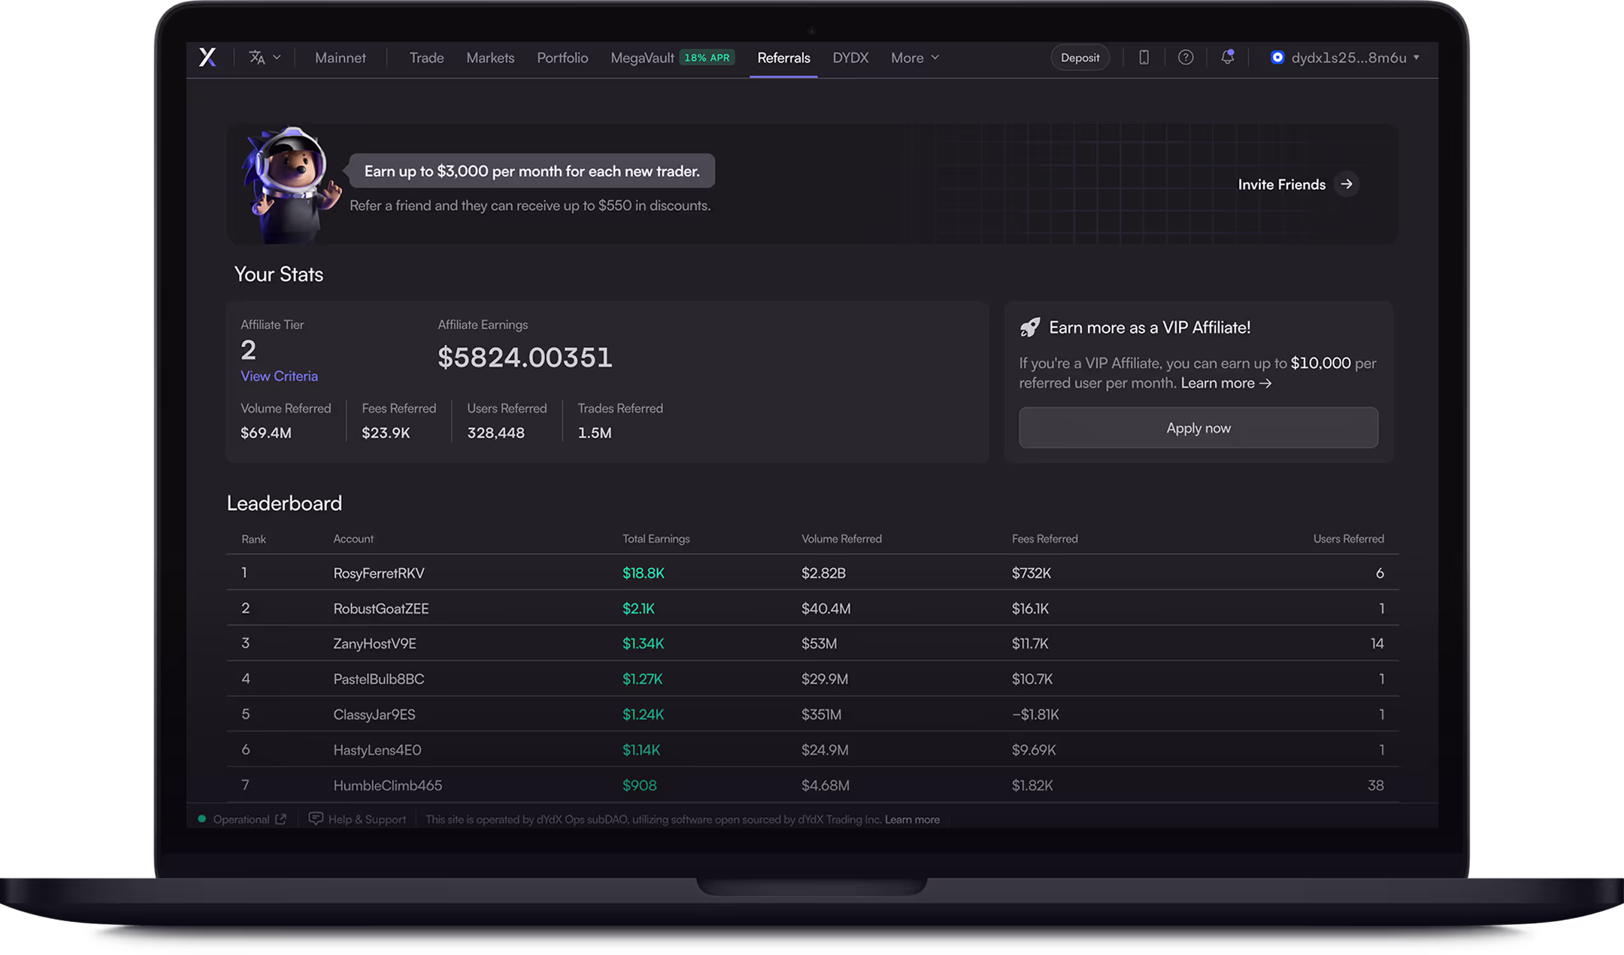This screenshot has height=955, width=1624.
Task: Select the RosyFerretRKV account row
Action: (379, 573)
